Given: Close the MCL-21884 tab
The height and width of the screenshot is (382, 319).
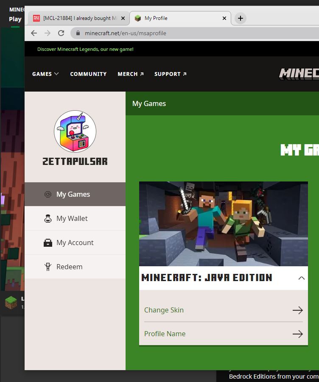Looking at the screenshot, I should 123,18.
